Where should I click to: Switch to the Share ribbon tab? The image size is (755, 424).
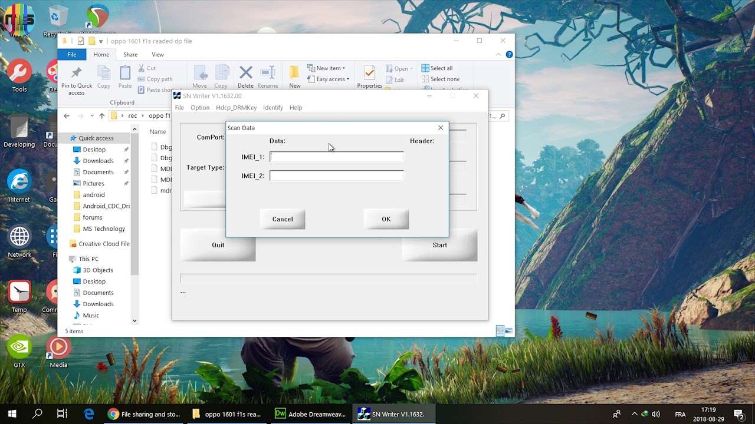point(130,55)
